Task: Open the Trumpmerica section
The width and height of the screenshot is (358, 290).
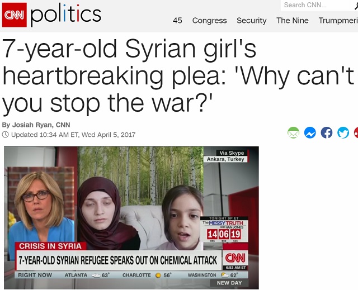Action: [x=338, y=21]
